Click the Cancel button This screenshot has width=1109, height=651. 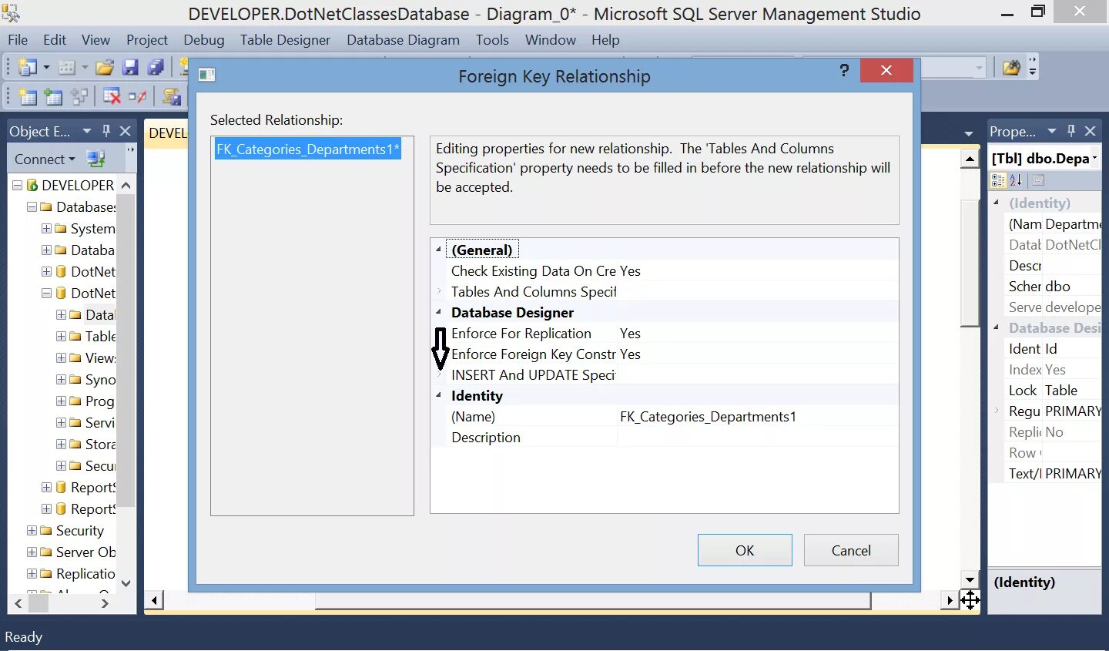(851, 550)
